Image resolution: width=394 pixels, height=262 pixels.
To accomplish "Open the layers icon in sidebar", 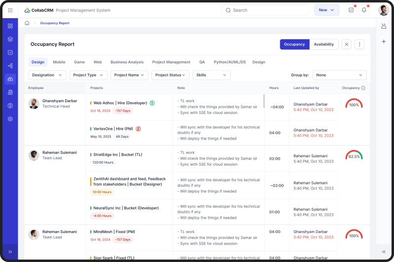I will point(10,39).
